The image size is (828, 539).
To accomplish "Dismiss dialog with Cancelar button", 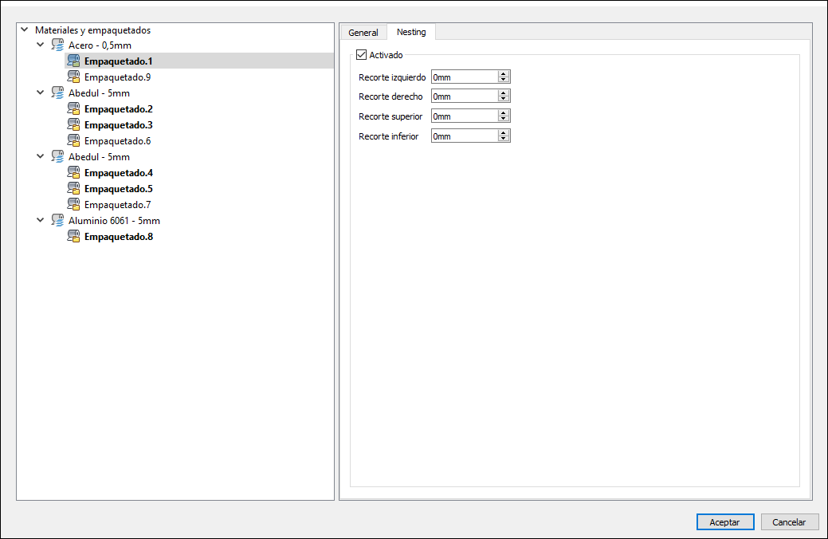I will pos(789,521).
